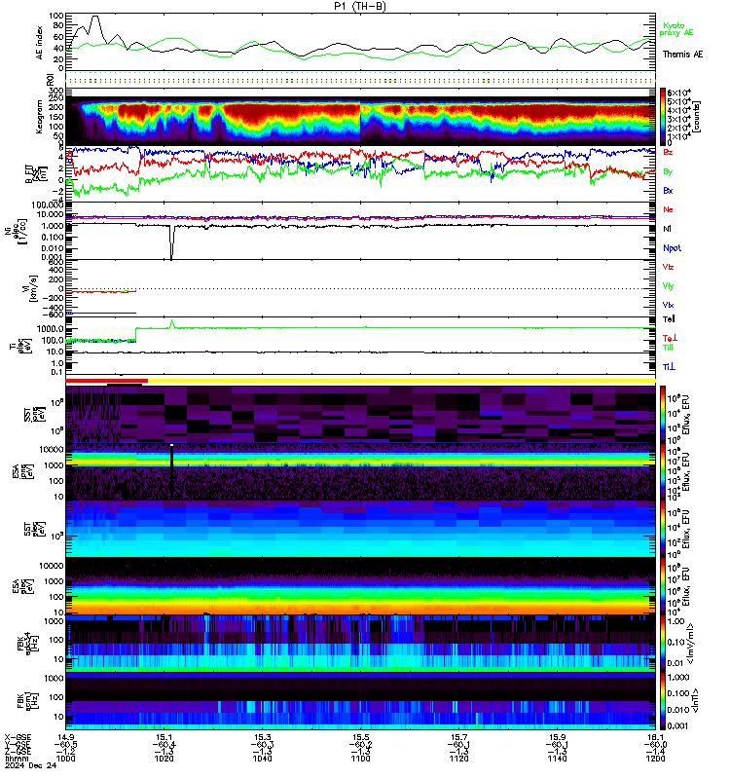Click the "<|nT|>" color bar label
This screenshot has height=779, width=730.
pos(695,701)
